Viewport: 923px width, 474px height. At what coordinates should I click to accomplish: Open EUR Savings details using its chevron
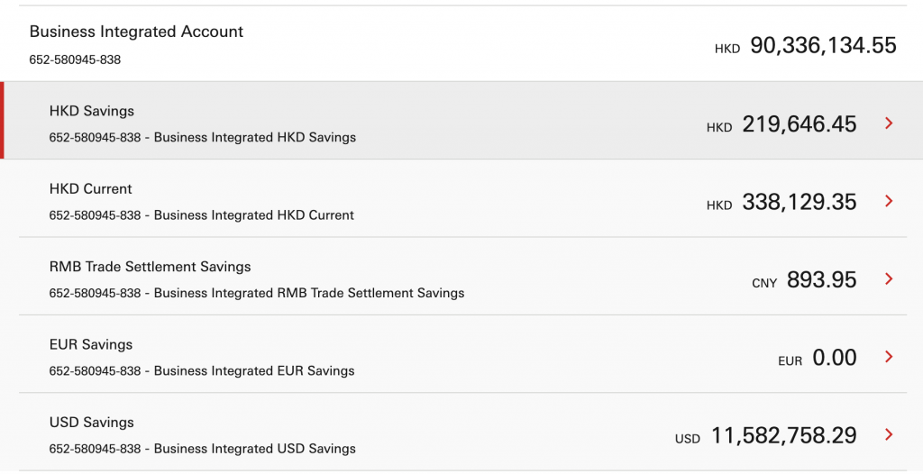[889, 356]
